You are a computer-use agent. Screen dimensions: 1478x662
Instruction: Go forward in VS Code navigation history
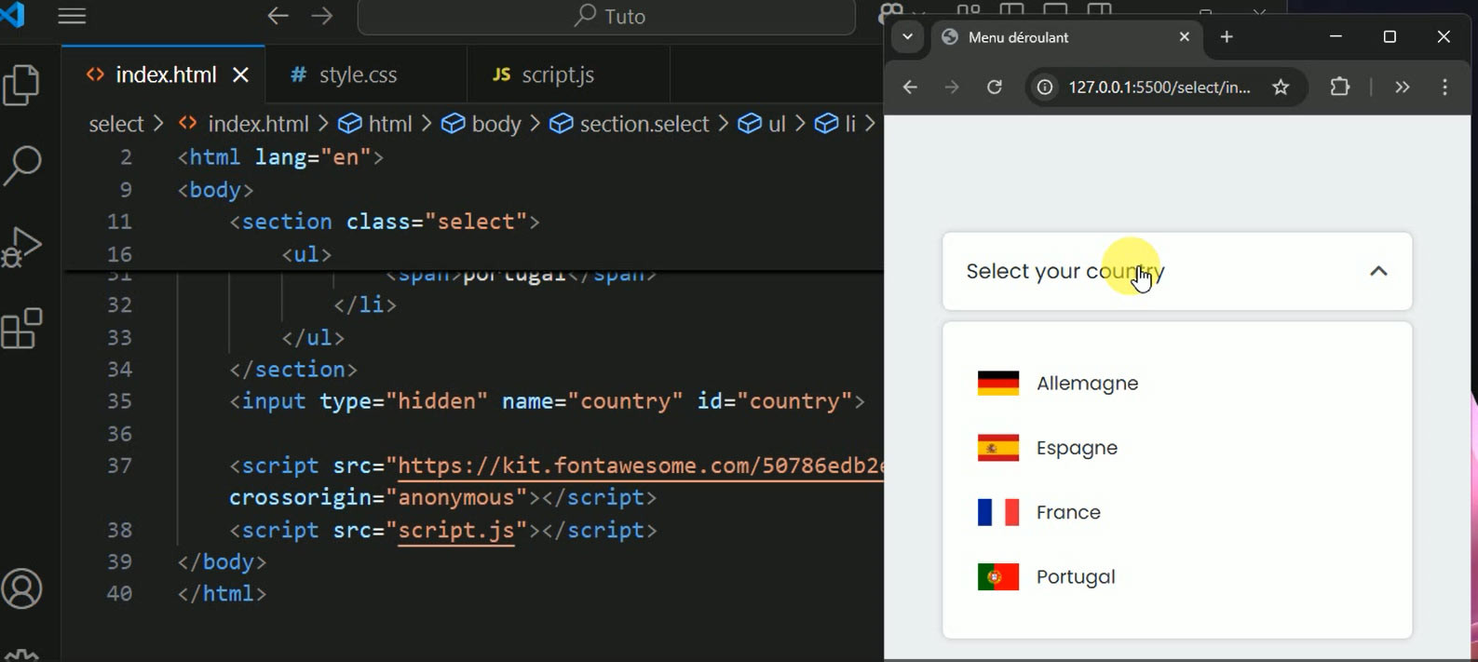click(x=322, y=16)
